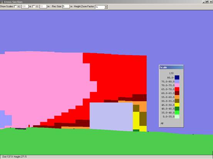The height and width of the screenshot is (159, 213).
Task: Click the 0.0-35.0 range label
Action: [x=169, y=116]
